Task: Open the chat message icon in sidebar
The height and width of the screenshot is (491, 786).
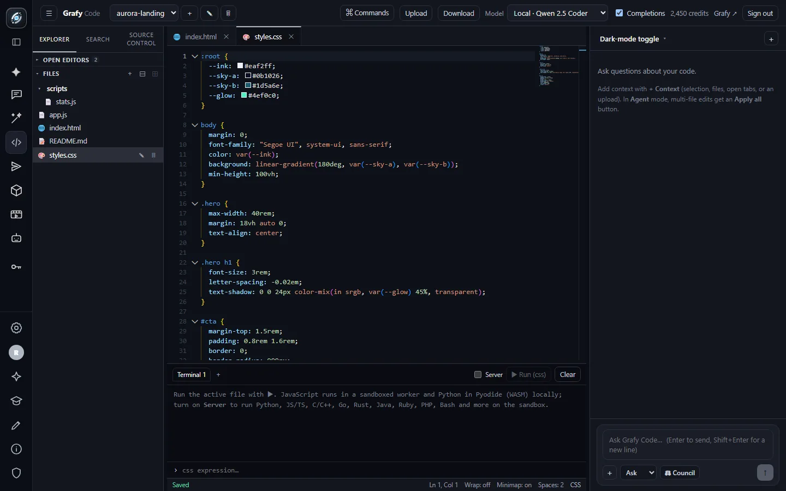Action: tap(16, 95)
